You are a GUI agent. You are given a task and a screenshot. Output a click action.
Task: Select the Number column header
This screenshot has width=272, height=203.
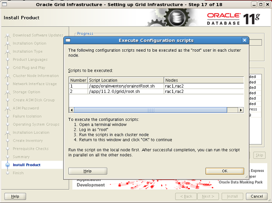78,80
